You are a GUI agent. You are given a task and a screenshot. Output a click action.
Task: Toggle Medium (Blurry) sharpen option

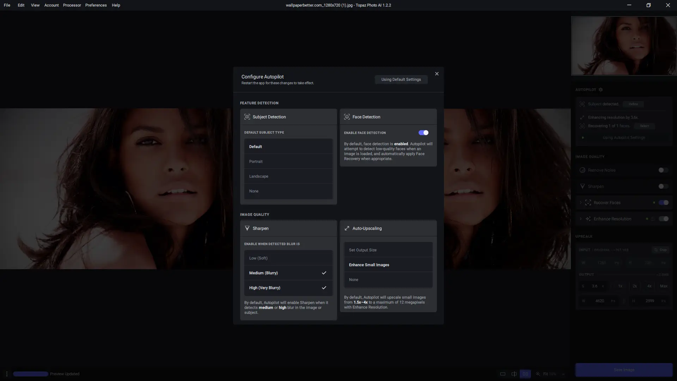[x=288, y=273]
